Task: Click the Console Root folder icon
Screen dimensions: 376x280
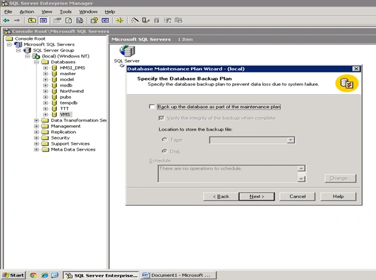Action: click(x=9, y=39)
